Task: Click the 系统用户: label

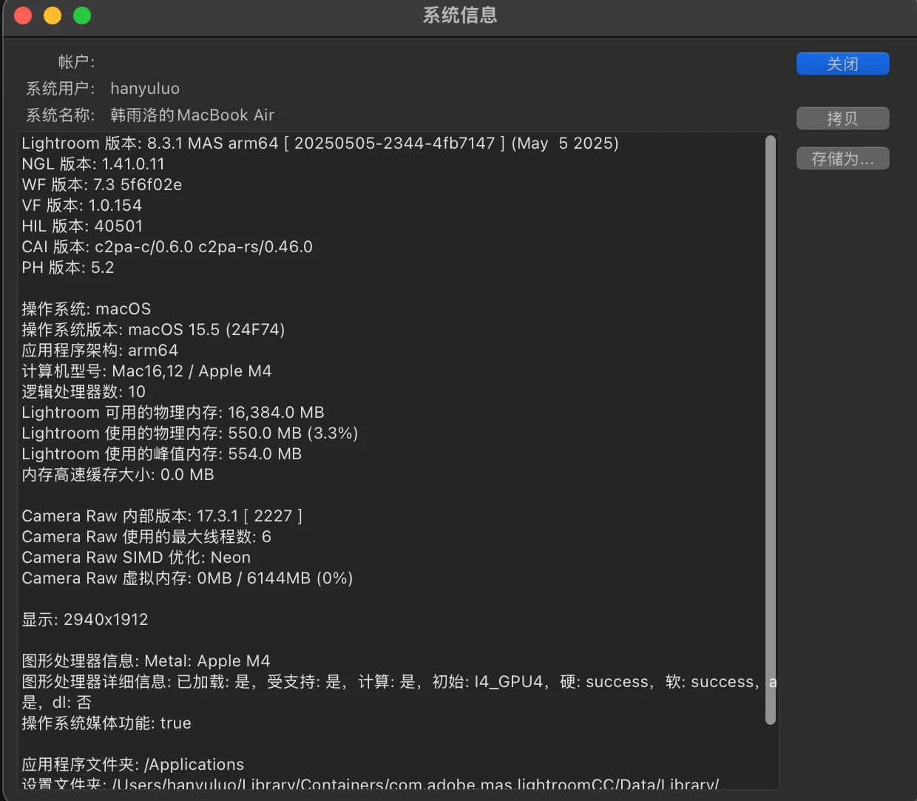Action: tap(61, 89)
